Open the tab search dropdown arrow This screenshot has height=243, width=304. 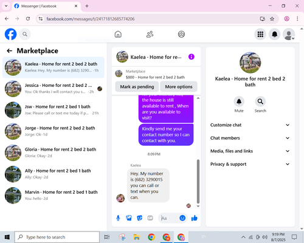point(6,6)
